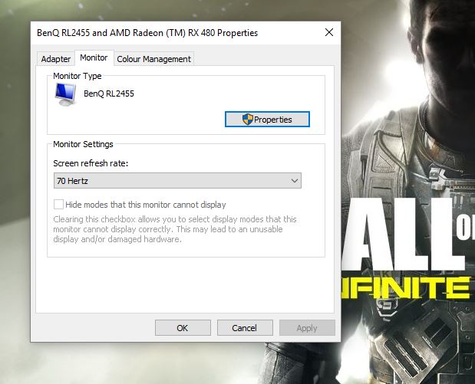Click the shield icon on Properties
Screen dimensions: 475x384
(x=248, y=120)
